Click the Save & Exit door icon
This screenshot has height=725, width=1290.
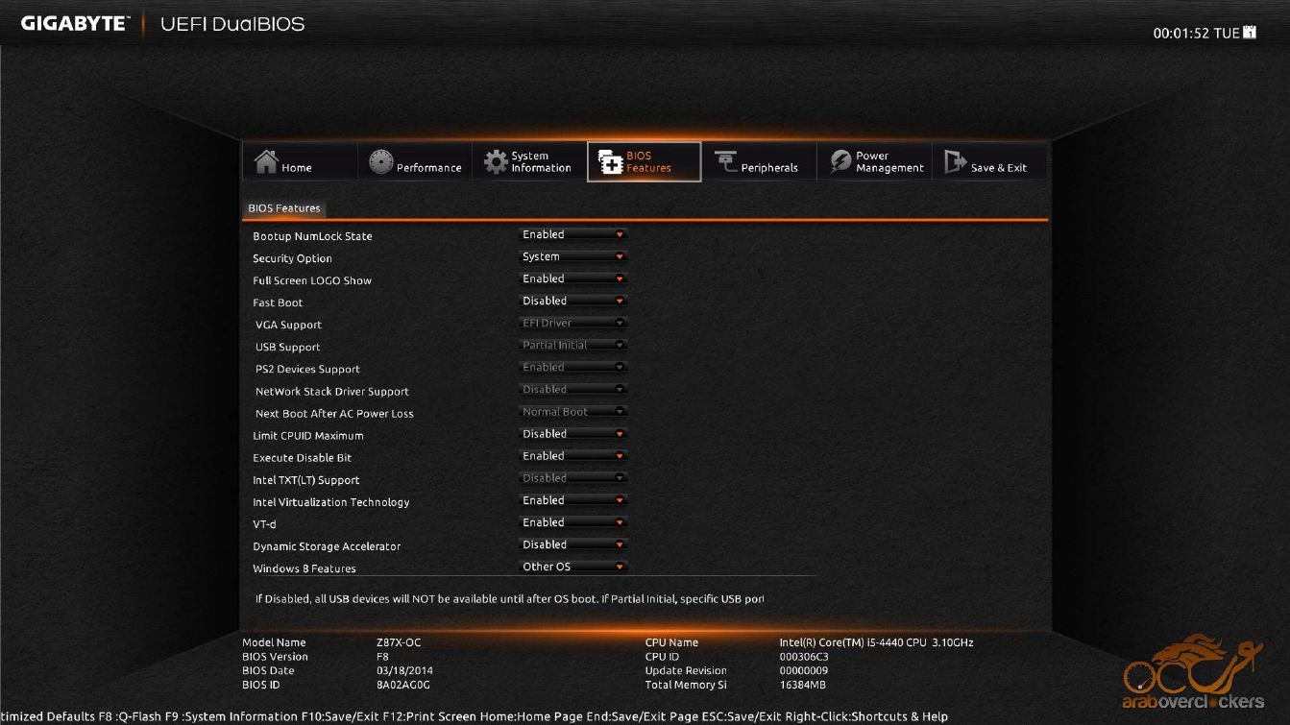pos(955,162)
